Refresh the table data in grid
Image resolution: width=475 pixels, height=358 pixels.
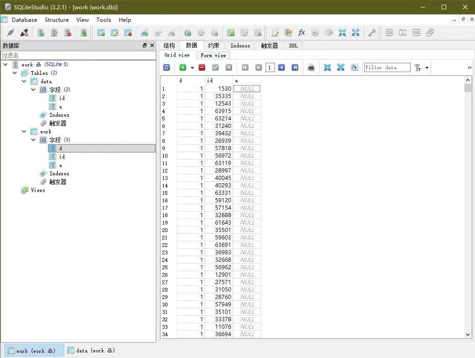(x=167, y=67)
